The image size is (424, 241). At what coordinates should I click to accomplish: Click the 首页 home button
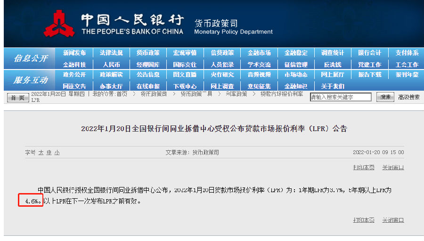[18, 98]
